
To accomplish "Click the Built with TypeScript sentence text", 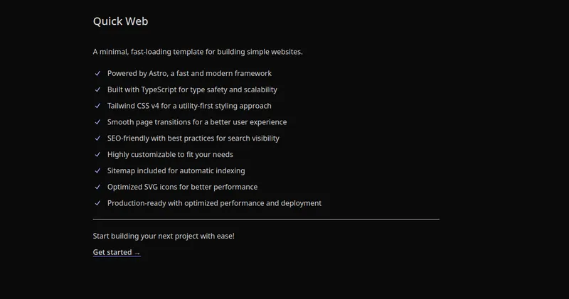I will click(x=192, y=89).
